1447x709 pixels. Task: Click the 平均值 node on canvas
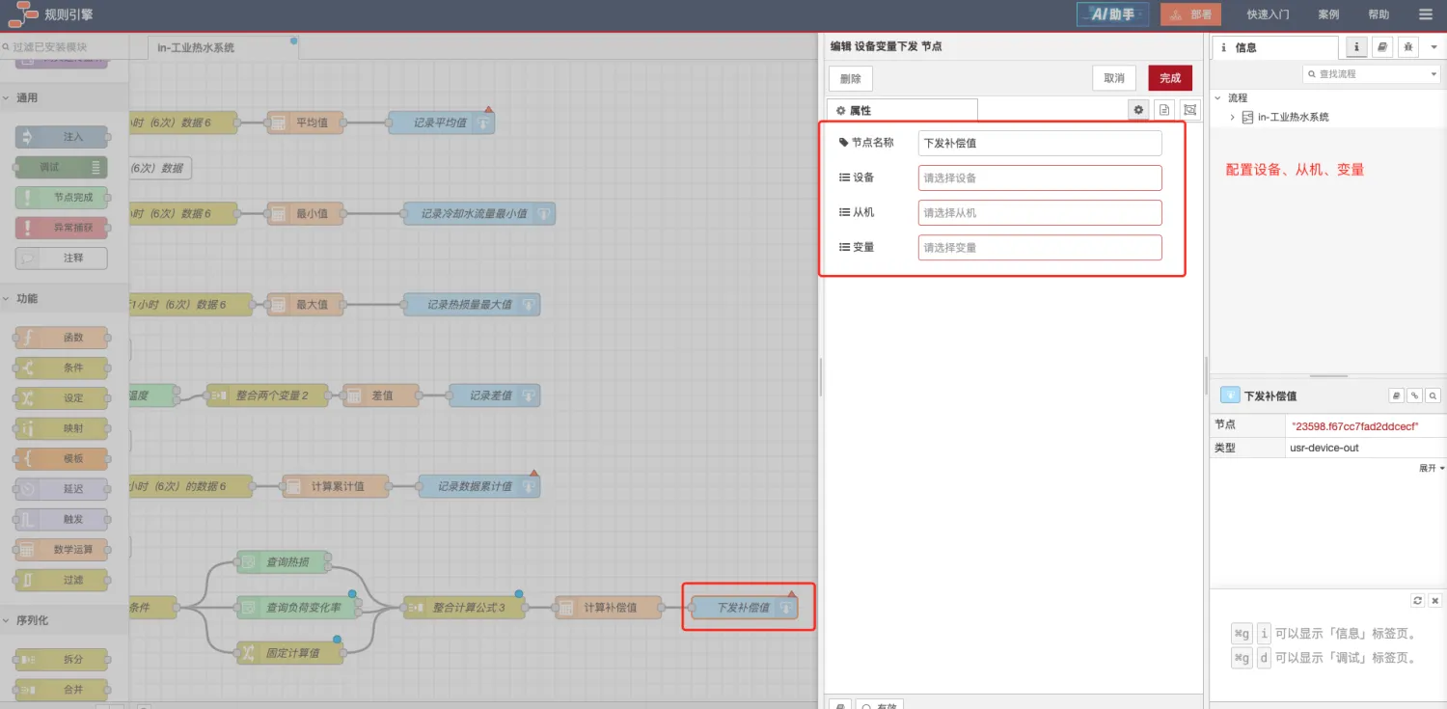point(305,123)
